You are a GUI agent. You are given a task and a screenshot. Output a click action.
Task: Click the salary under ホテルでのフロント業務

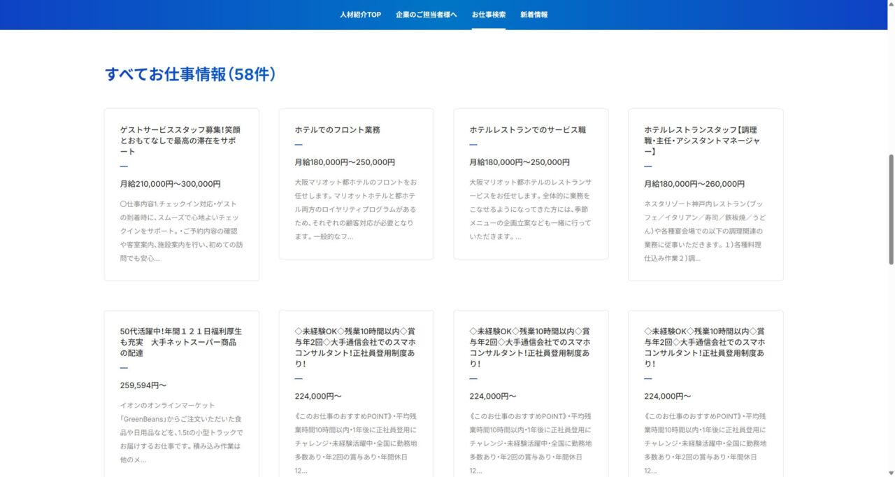pyautogui.click(x=345, y=162)
